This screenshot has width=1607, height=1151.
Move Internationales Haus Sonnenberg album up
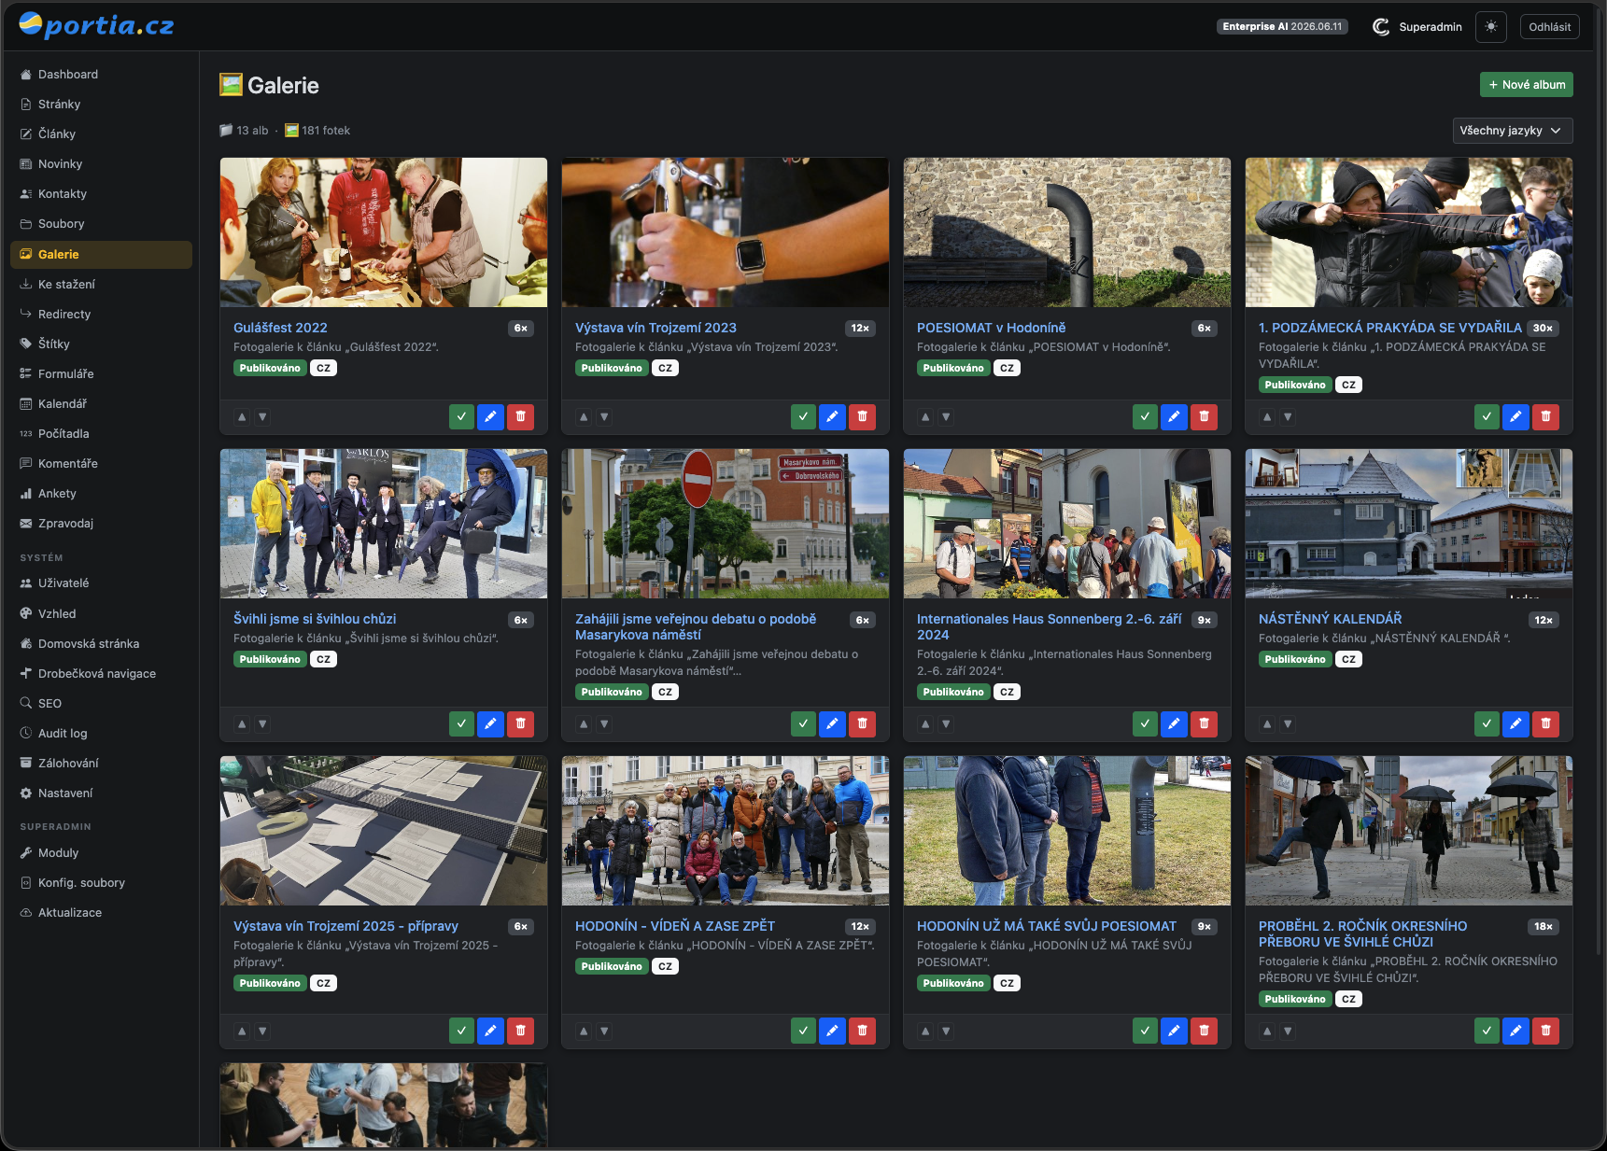(x=925, y=723)
